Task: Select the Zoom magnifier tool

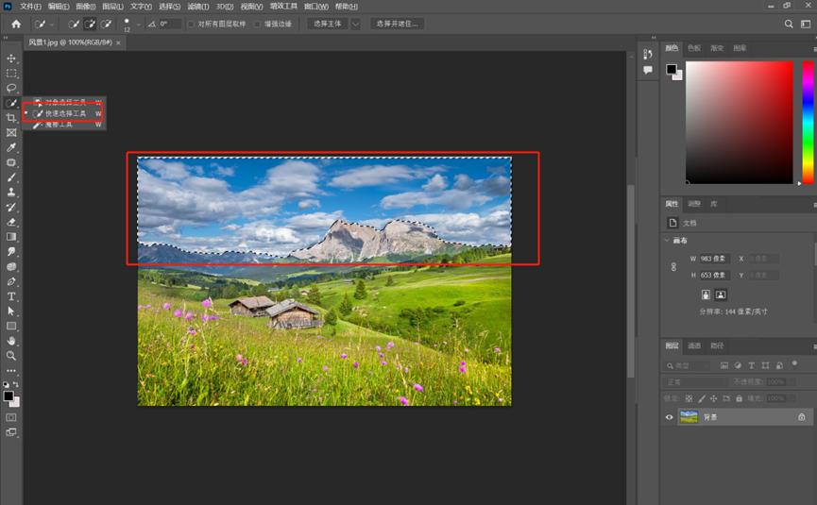Action: pyautogui.click(x=11, y=356)
